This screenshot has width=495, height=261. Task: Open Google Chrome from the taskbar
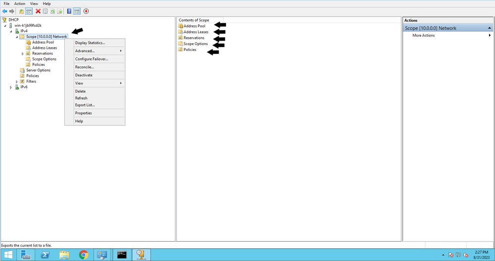[x=84, y=255]
